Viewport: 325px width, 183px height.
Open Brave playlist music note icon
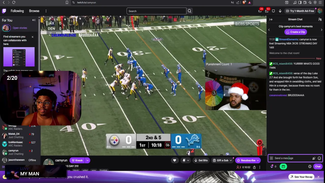coord(295,3)
